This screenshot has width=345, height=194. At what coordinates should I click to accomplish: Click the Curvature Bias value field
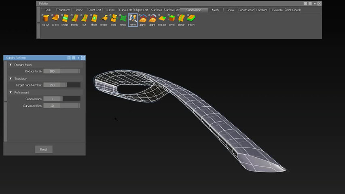(x=52, y=106)
